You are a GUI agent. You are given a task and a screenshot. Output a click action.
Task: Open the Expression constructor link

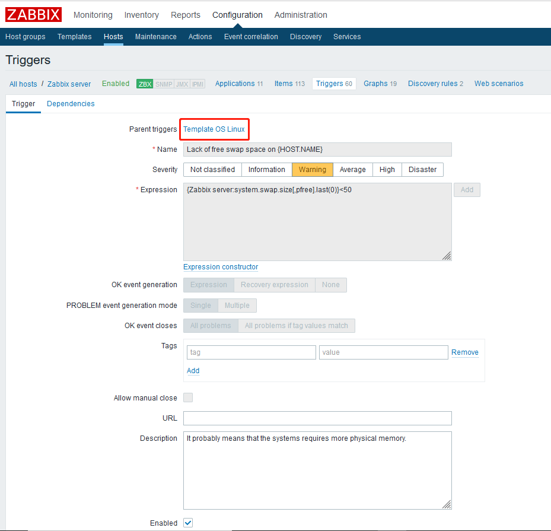coord(221,267)
